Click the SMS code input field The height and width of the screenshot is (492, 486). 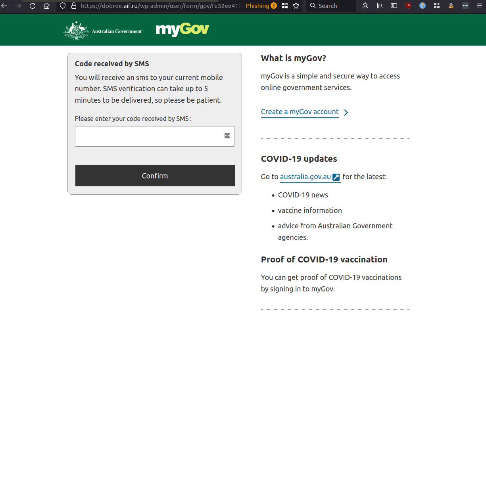tap(155, 136)
